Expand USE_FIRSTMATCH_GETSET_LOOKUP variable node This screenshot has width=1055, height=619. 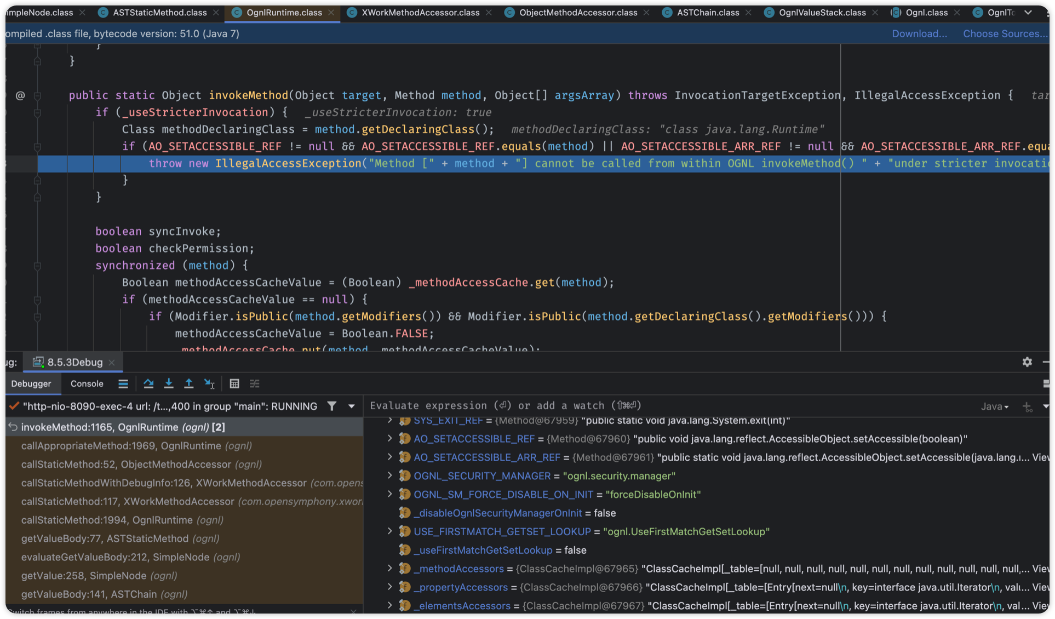tap(389, 531)
